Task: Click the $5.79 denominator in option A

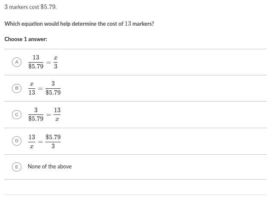Action: point(36,66)
